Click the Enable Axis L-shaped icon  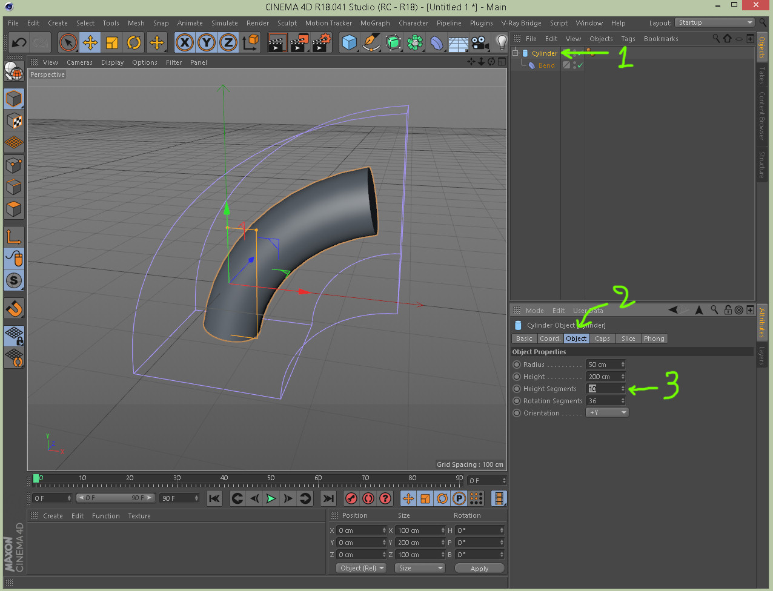click(x=14, y=236)
